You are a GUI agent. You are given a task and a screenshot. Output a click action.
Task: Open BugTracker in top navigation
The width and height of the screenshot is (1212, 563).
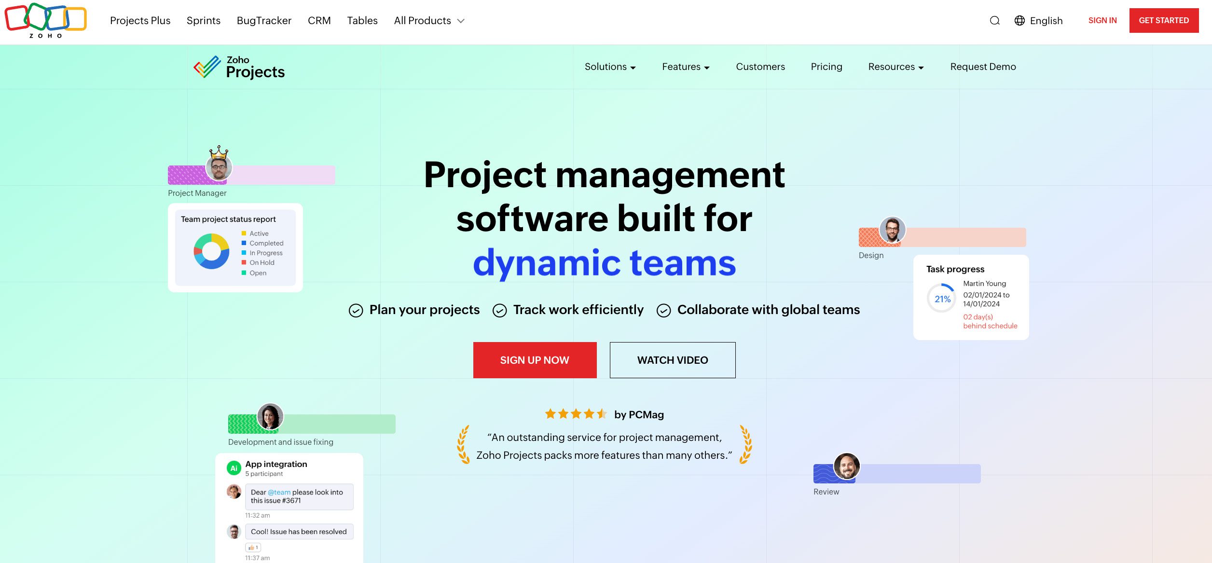[x=264, y=21]
